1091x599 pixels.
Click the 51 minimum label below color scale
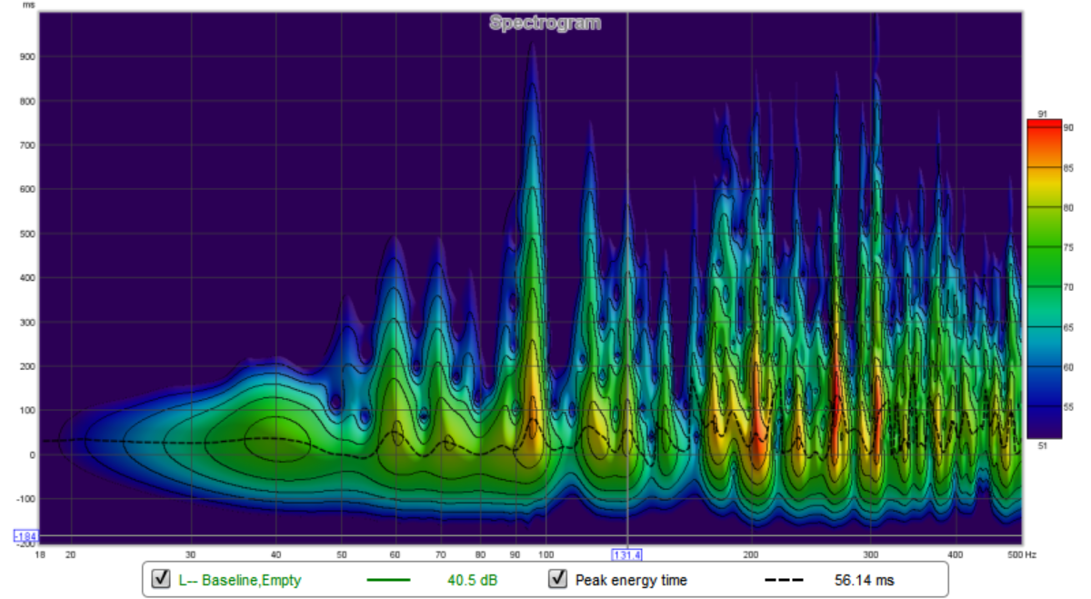[x=1043, y=445]
